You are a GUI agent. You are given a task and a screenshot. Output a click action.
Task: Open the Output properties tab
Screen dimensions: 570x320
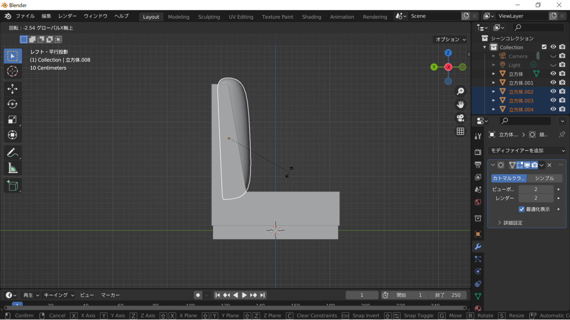(478, 165)
